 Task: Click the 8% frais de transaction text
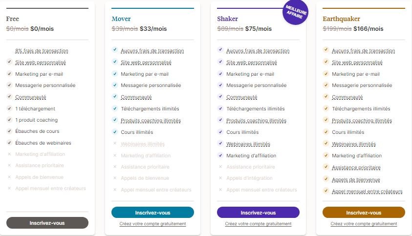pos(42,51)
